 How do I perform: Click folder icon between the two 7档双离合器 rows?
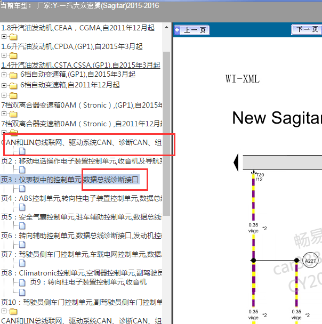[x=13, y=114]
